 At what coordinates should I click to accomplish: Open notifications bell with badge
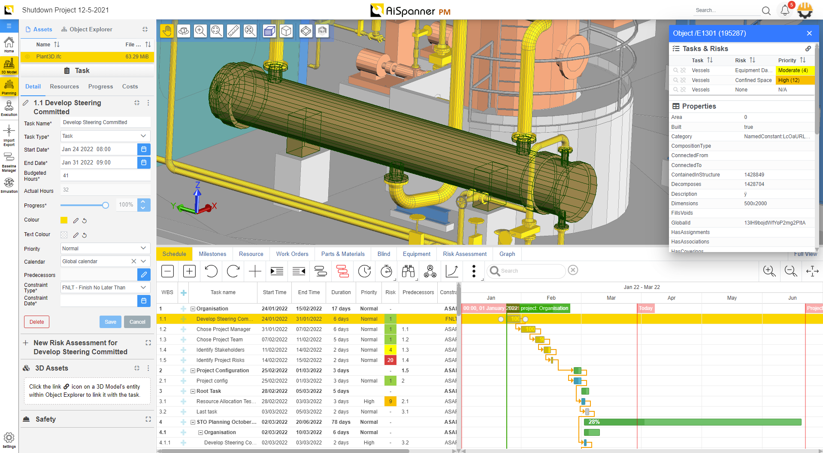[785, 10]
